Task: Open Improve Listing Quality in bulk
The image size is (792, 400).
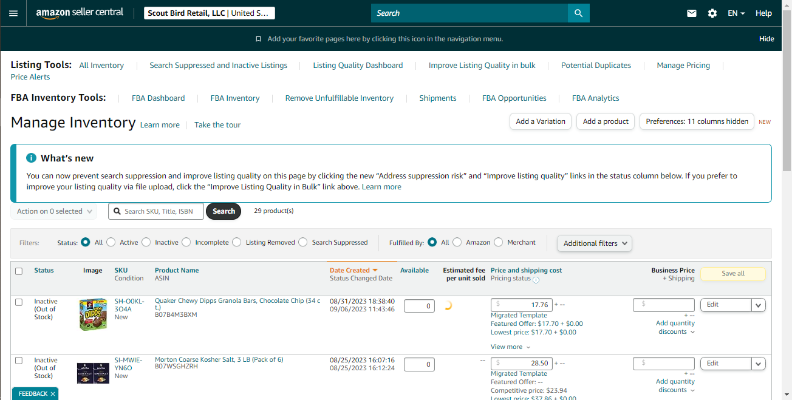Action: 482,66
